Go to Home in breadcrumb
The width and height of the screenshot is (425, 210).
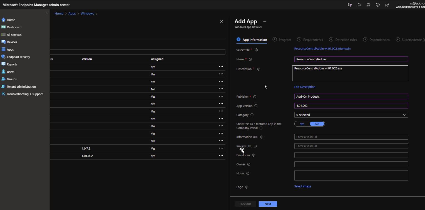tap(59, 14)
